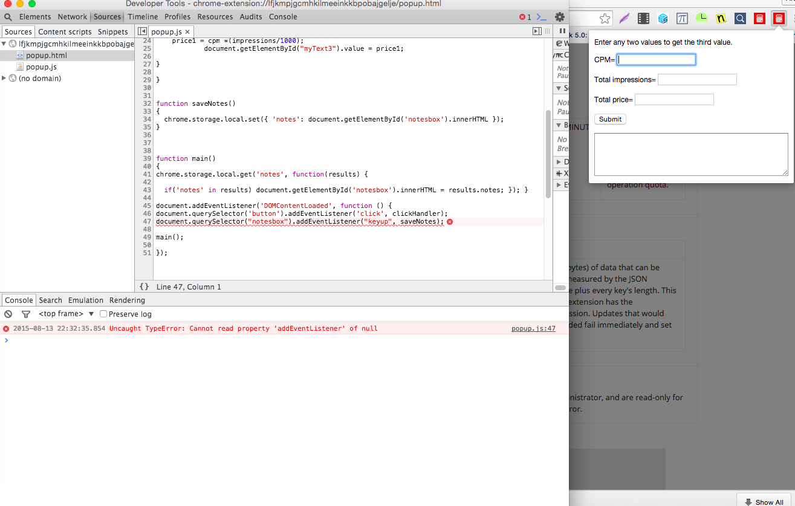Open the purple feather extension
The image size is (795, 506).
pyautogui.click(x=624, y=19)
